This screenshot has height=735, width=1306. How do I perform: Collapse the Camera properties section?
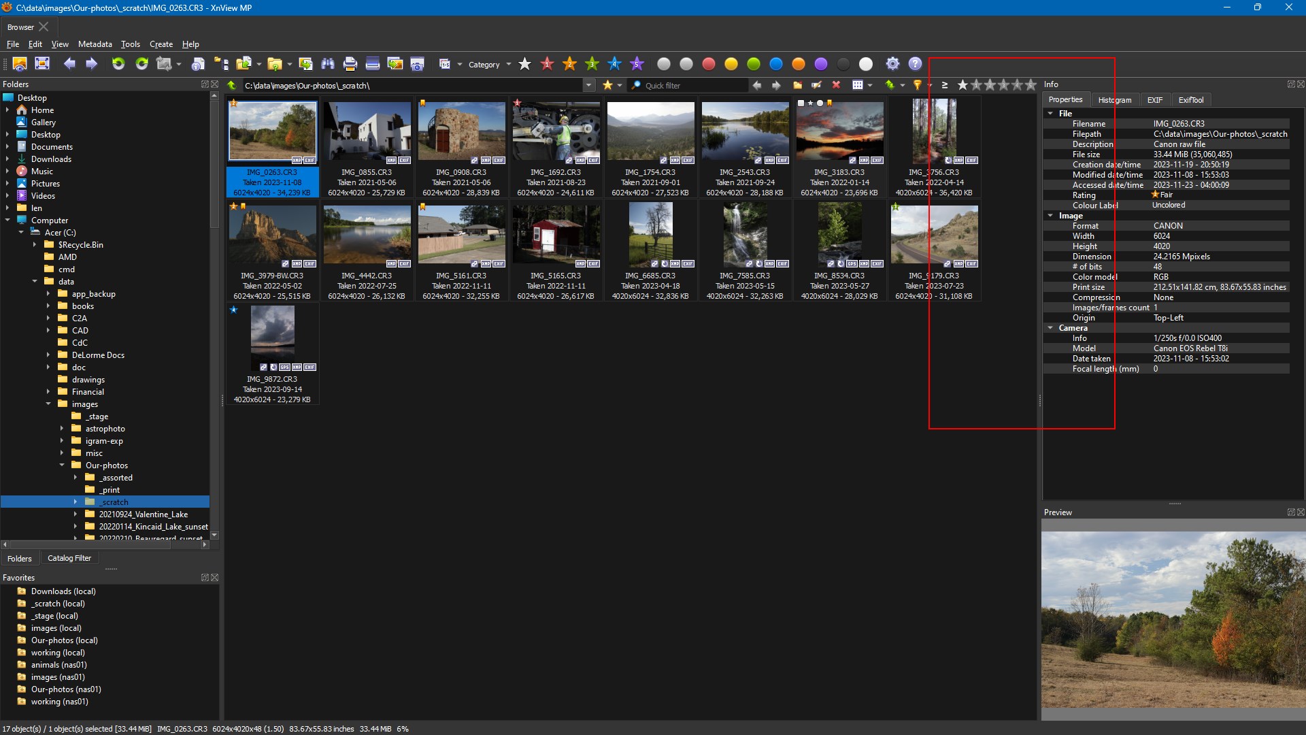(x=1051, y=328)
